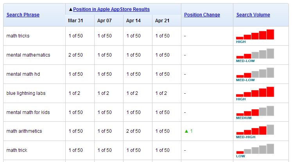Click MEDIUM volume bars for mental math for kids

[x=255, y=111]
